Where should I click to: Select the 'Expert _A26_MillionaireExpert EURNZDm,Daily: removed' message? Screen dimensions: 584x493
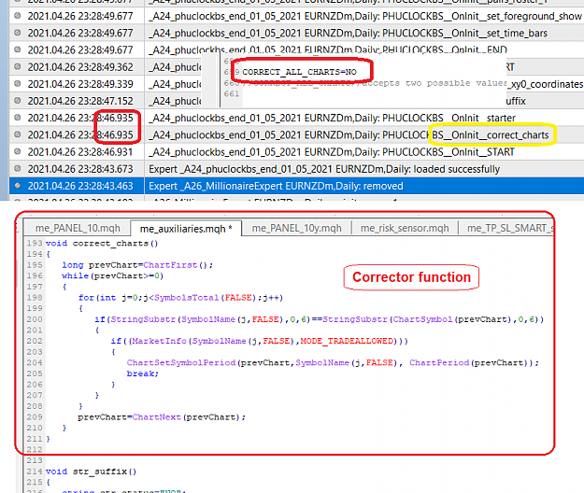click(x=276, y=186)
